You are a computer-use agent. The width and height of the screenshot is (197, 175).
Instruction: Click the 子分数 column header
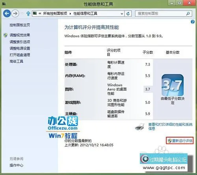point(148,52)
